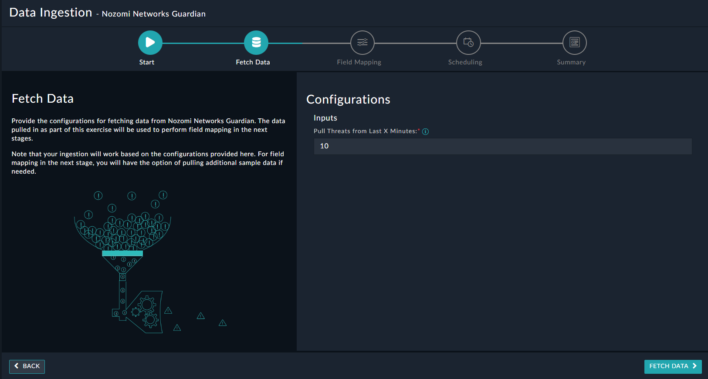This screenshot has width=708, height=379.
Task: Click the "Configurations" heading
Action: [x=348, y=100]
